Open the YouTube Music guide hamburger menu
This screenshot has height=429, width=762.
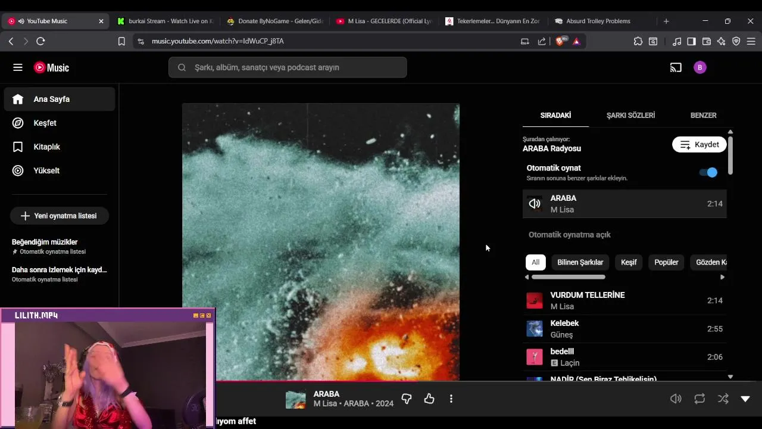[x=18, y=67]
